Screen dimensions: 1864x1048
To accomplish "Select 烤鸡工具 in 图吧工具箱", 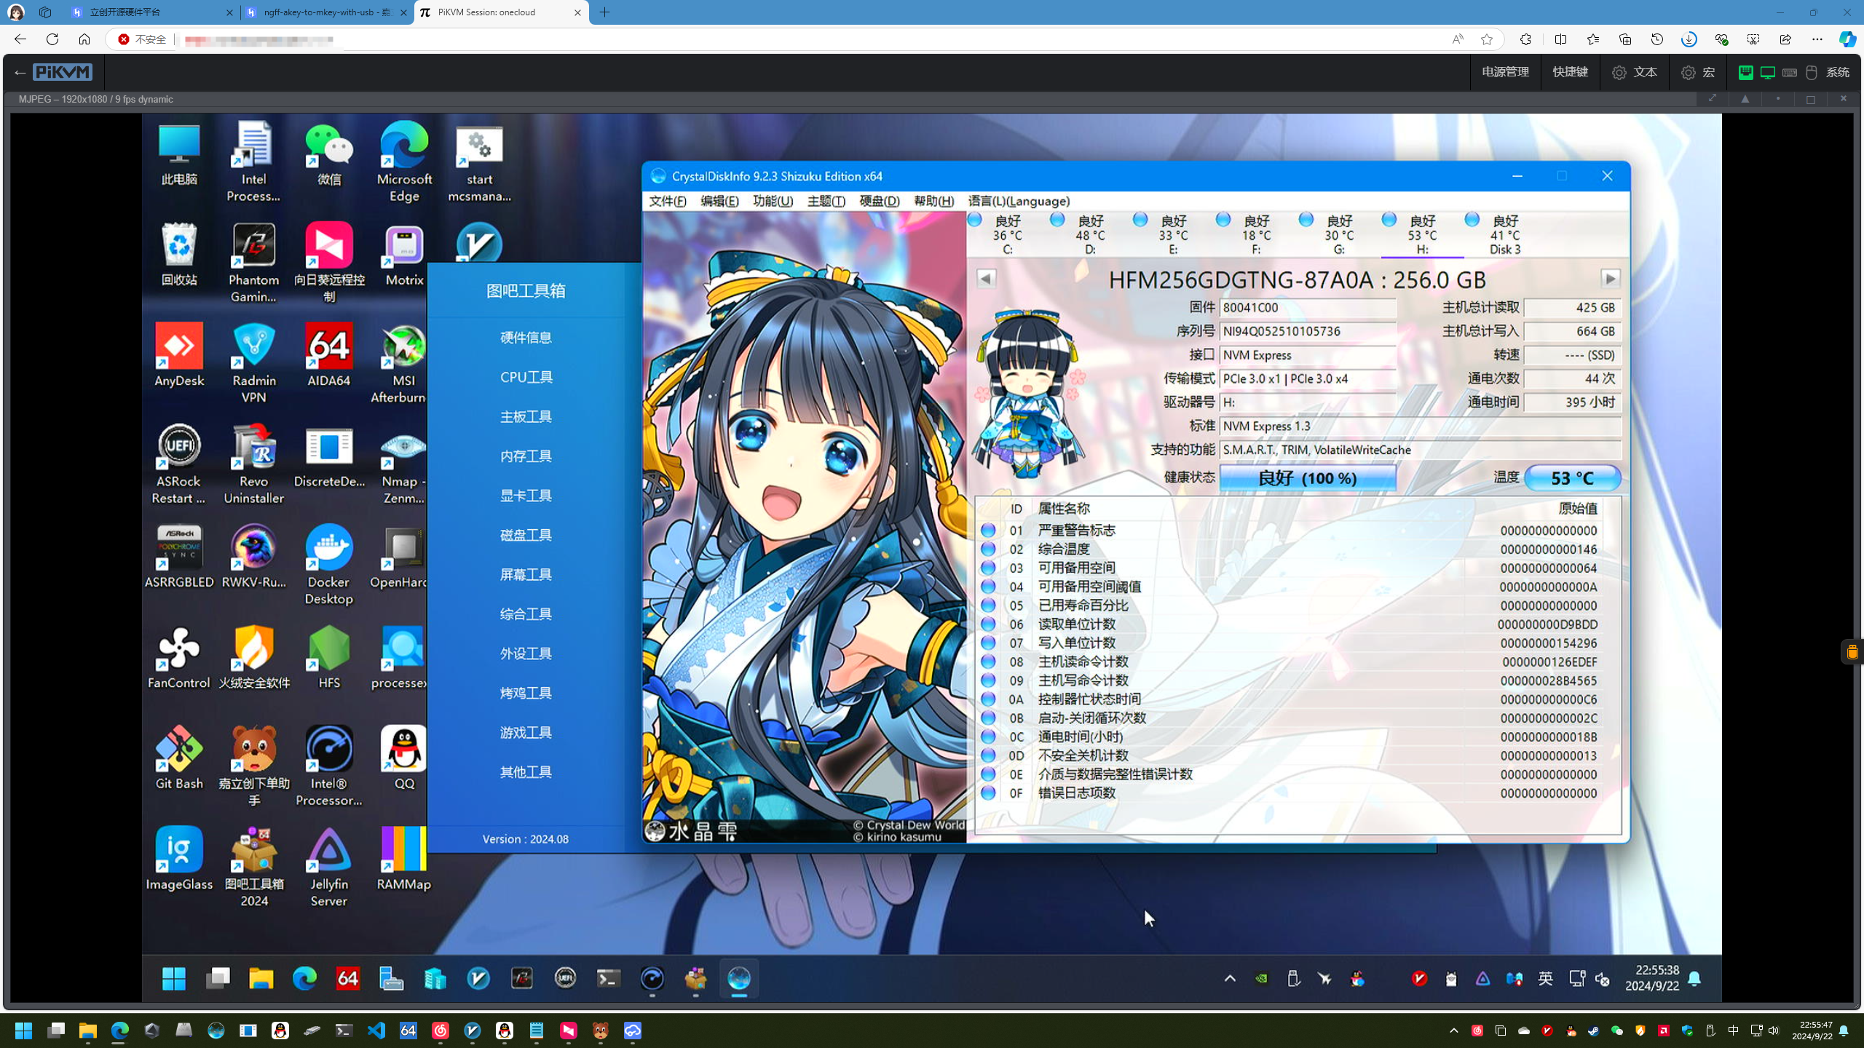I will click(526, 693).
